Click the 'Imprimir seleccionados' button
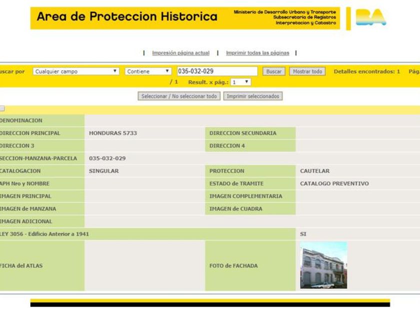Screen dimensions: 420x315 click(253, 96)
